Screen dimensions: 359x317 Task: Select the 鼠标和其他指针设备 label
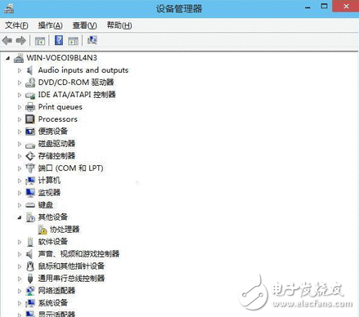71,266
